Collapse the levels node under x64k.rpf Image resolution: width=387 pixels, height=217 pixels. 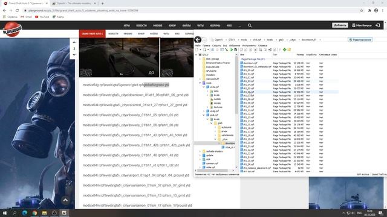tap(207, 119)
